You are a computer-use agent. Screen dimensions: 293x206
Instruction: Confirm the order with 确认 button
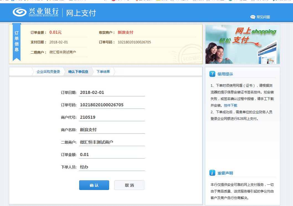pos(94,185)
